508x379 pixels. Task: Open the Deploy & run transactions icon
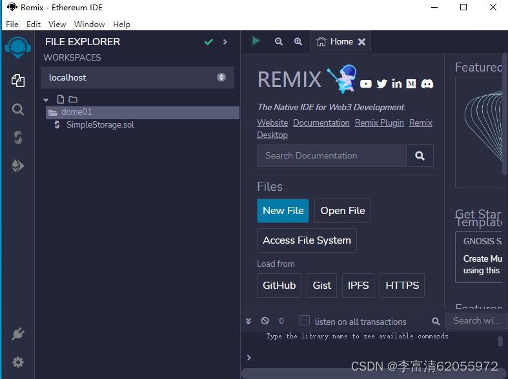point(18,166)
